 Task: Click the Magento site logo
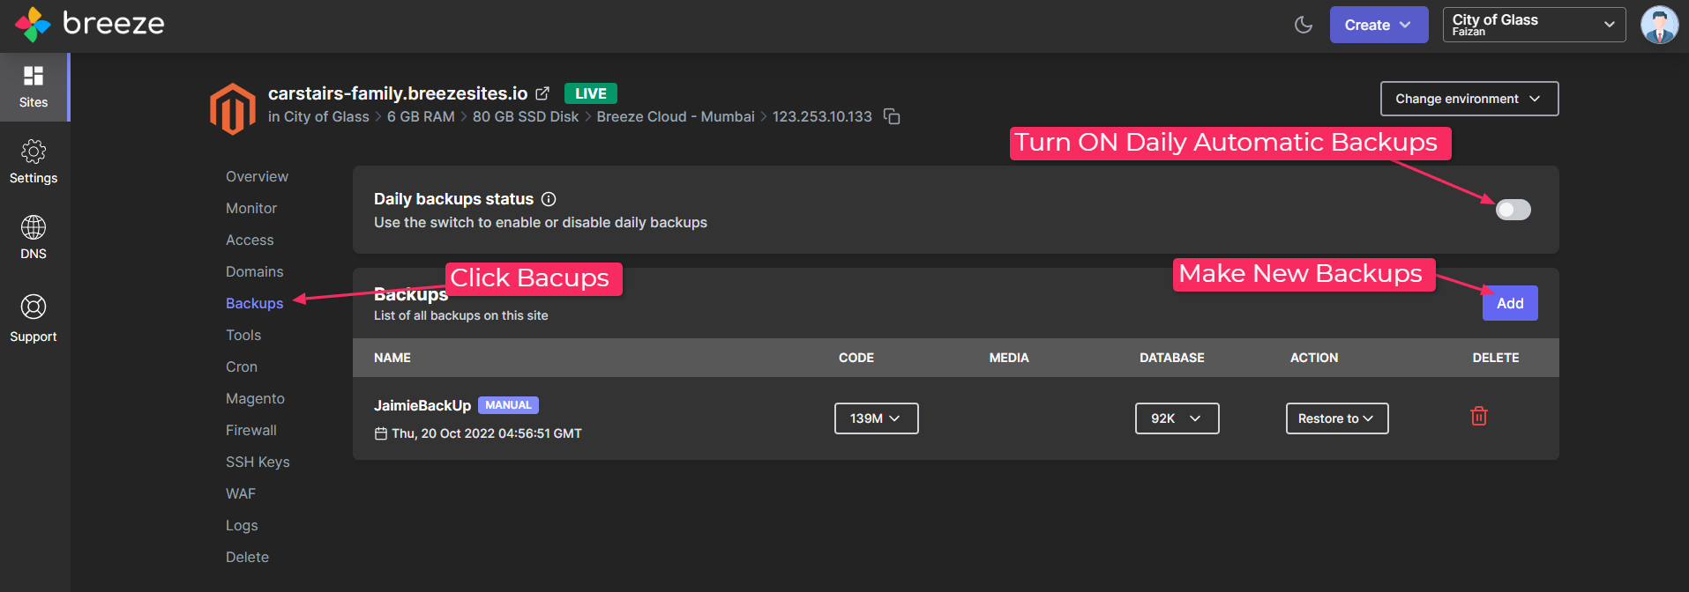pyautogui.click(x=233, y=108)
